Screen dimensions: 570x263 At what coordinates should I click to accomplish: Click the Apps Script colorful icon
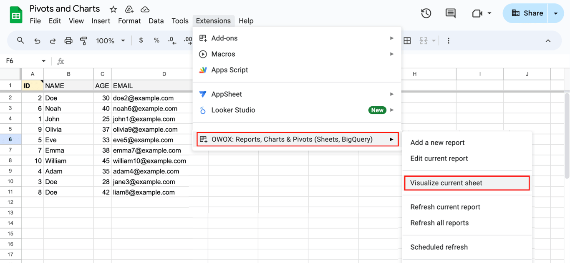click(203, 70)
